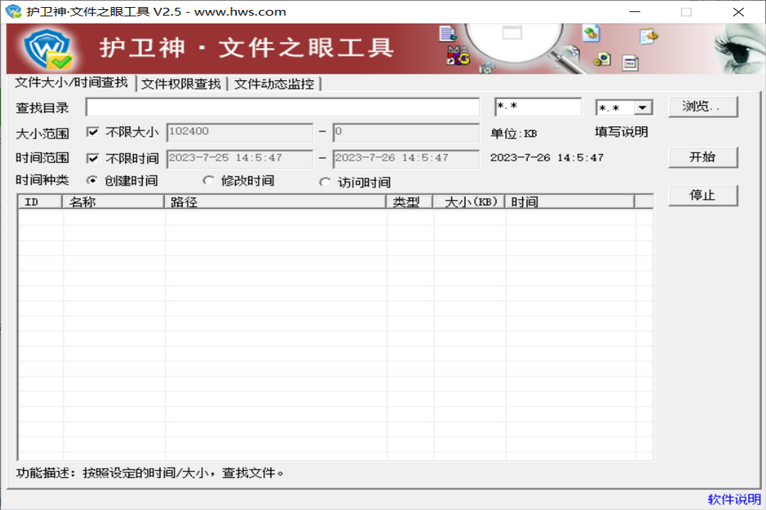Click the 时间 column header

click(x=570, y=202)
